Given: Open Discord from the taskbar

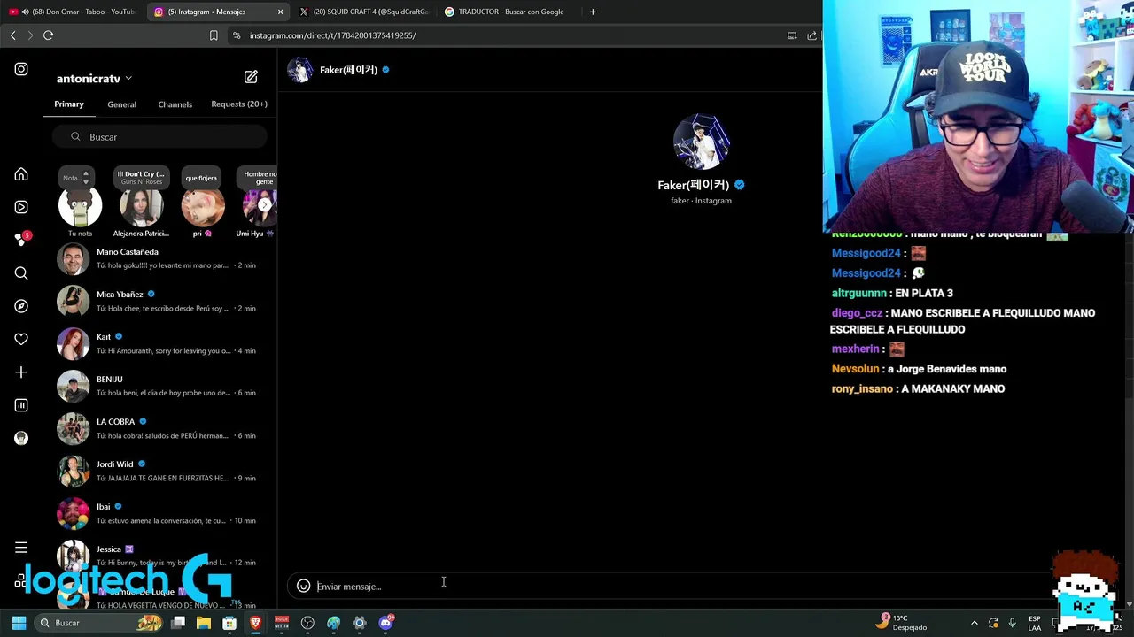Looking at the screenshot, I should tap(385, 623).
